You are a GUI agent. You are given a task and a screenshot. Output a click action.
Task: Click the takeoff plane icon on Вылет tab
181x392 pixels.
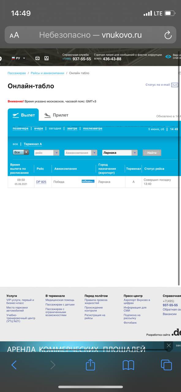click(x=16, y=115)
